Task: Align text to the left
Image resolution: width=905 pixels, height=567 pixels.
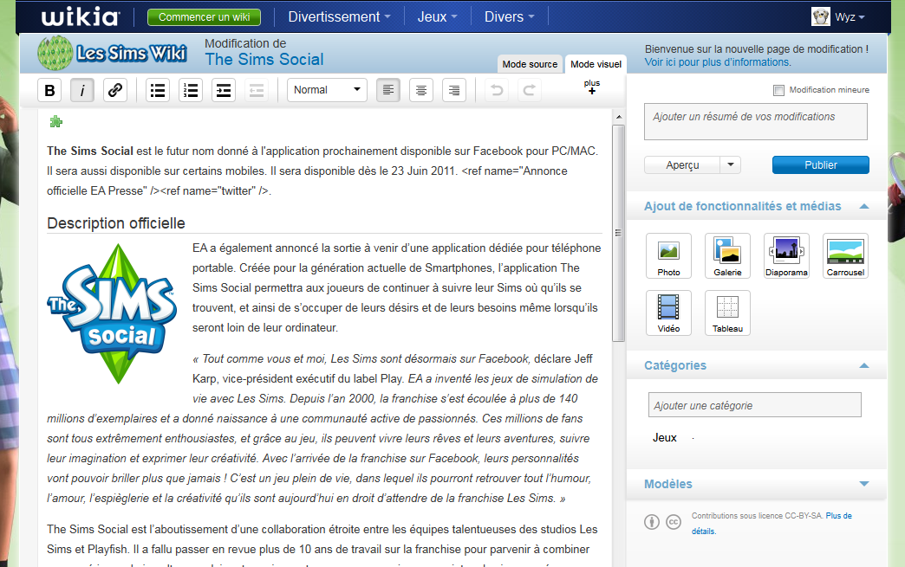Action: tap(388, 91)
